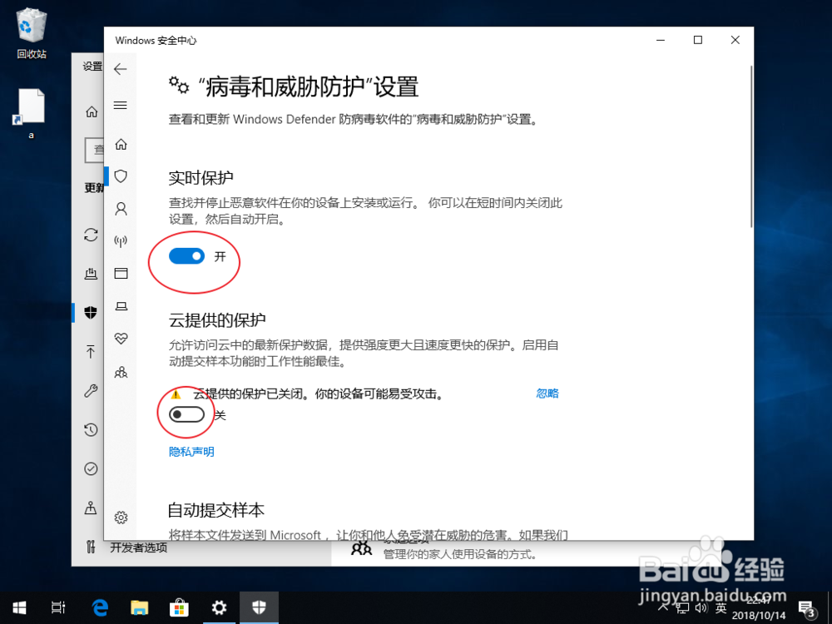Turn off the real-time protection switch
Image resolution: width=832 pixels, height=624 pixels.
click(186, 256)
